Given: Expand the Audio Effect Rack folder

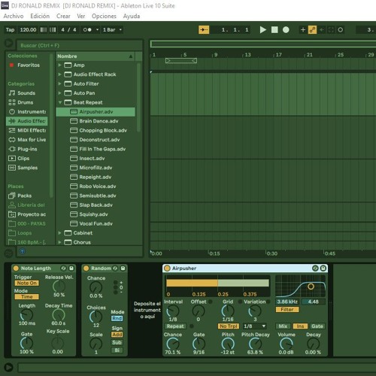Looking at the screenshot, I should (x=59, y=74).
